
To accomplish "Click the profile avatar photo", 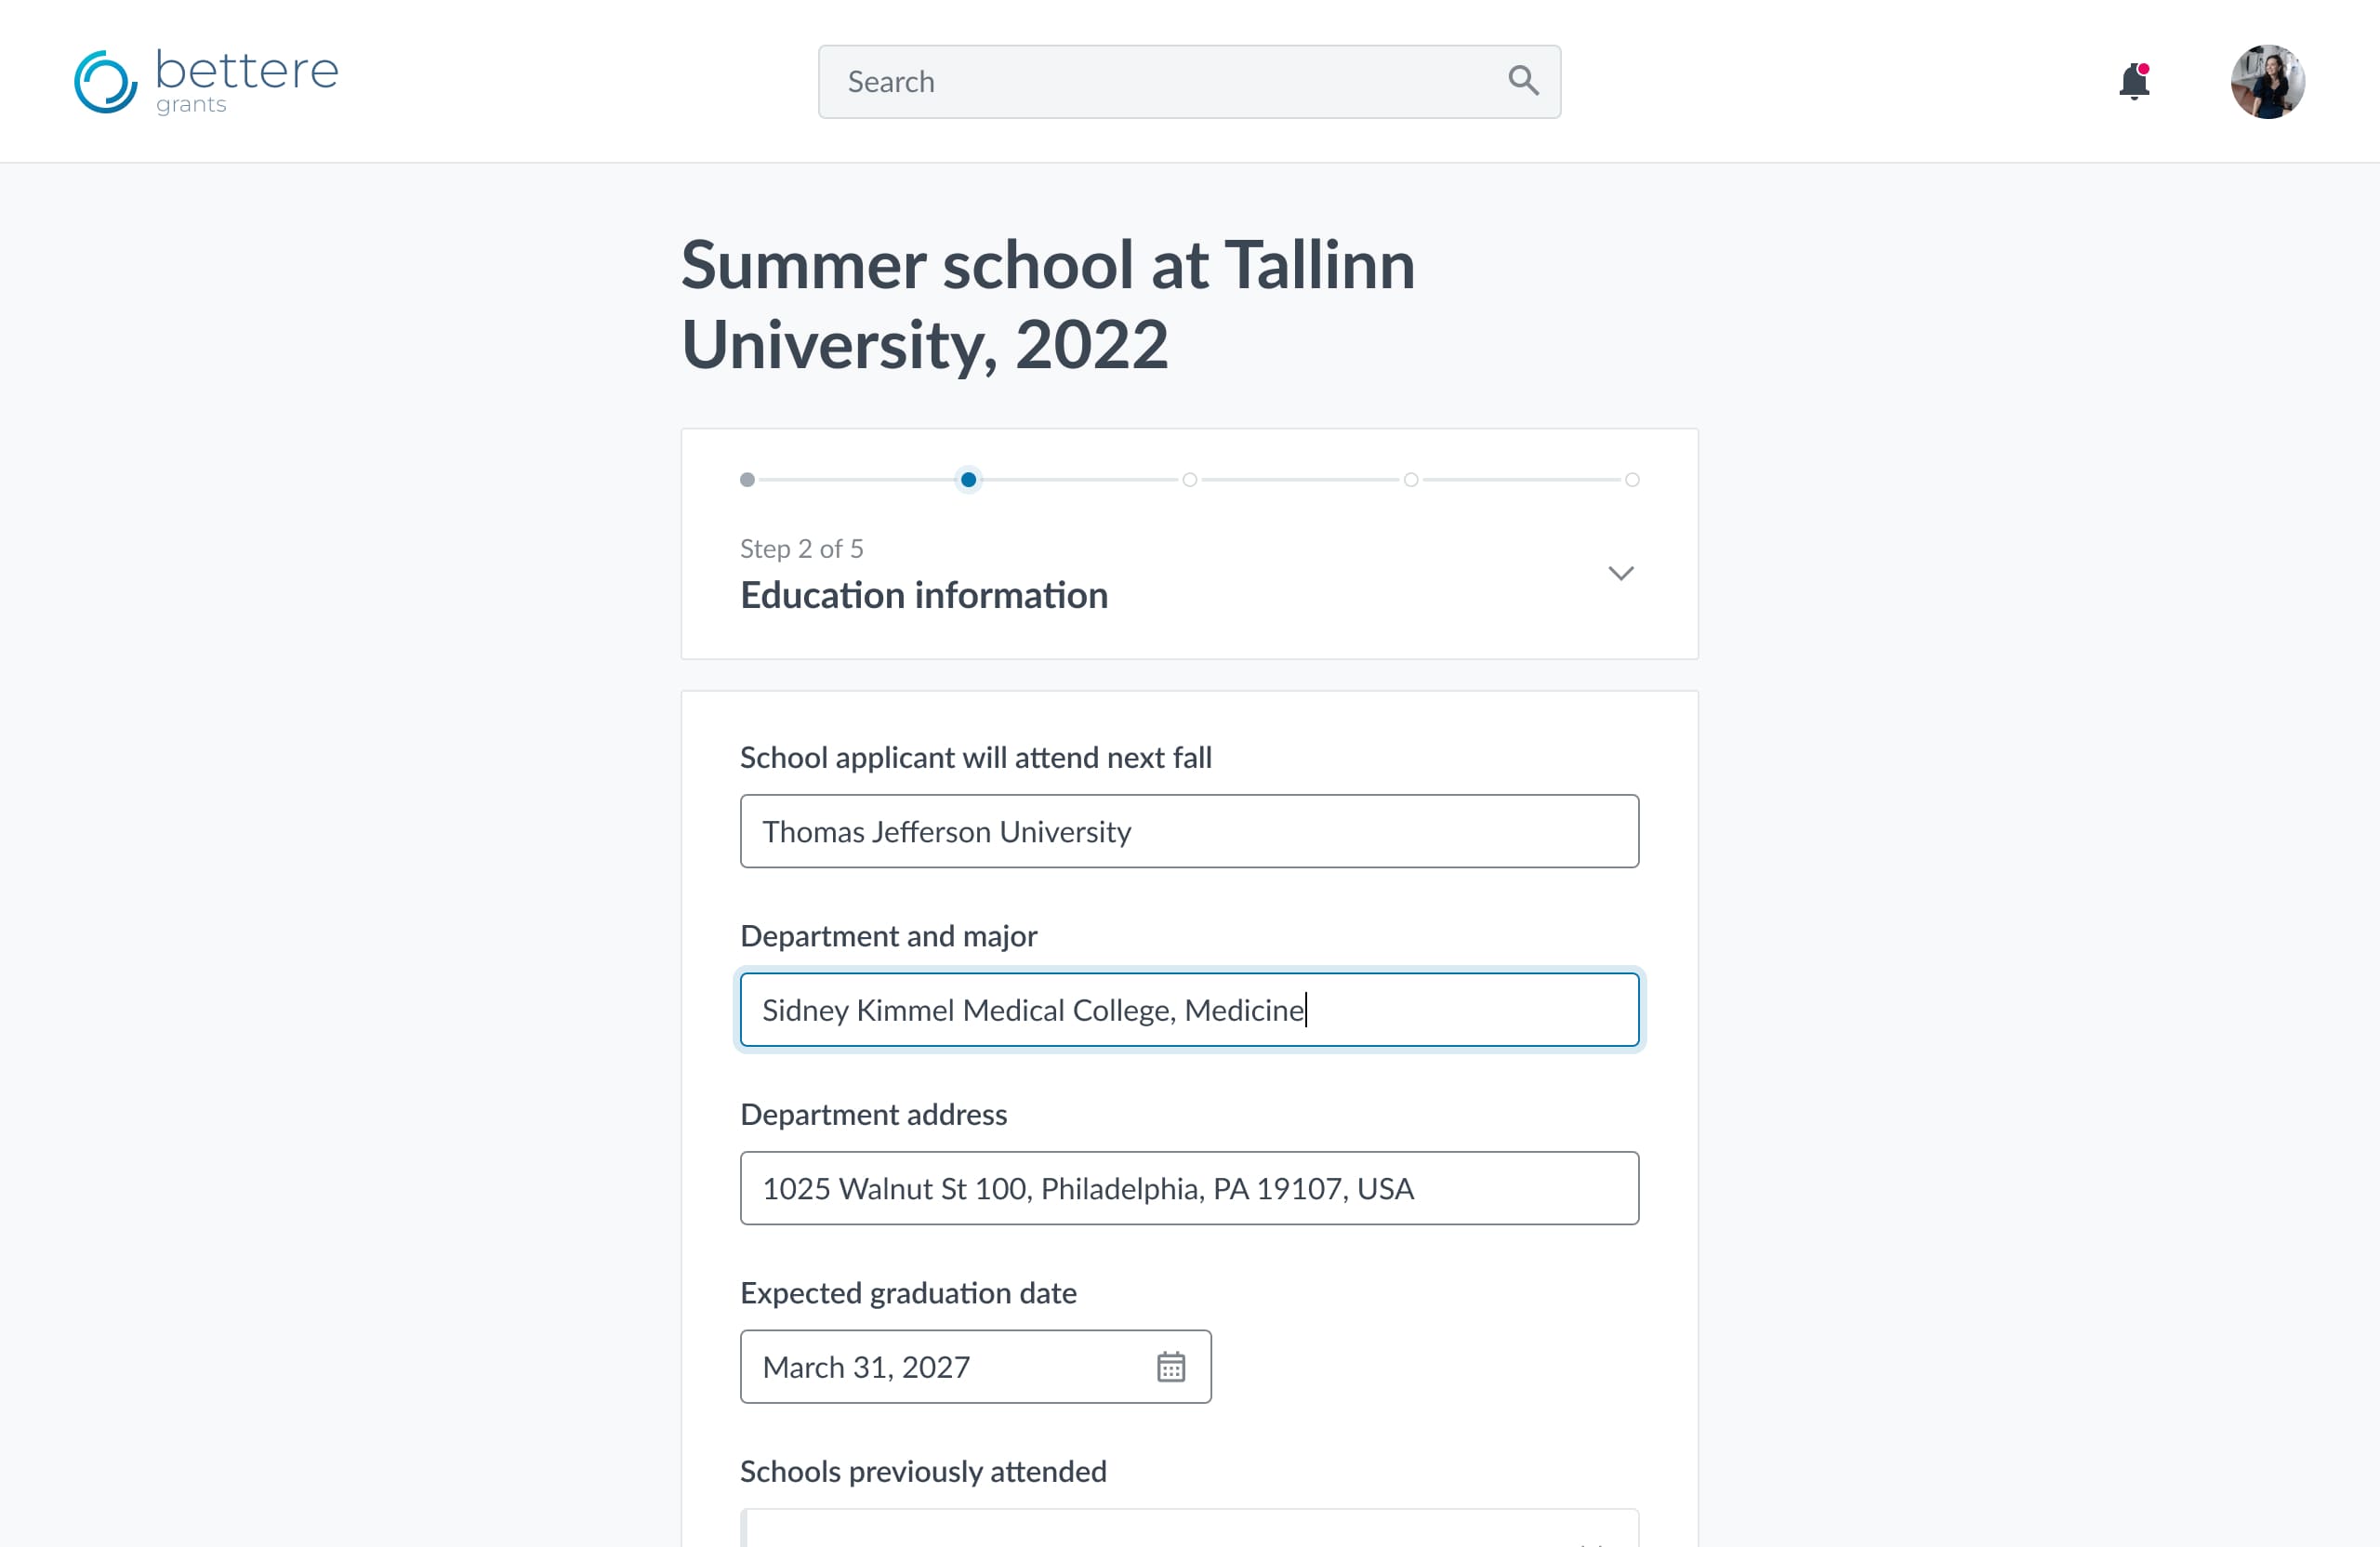I will 2267,81.
